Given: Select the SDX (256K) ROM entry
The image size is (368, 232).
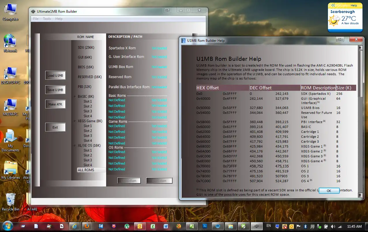Looking at the screenshot, I should pyautogui.click(x=86, y=48).
